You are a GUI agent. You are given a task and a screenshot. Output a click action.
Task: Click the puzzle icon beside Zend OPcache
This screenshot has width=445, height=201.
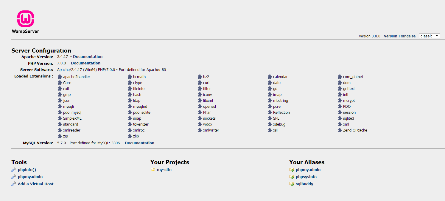[340, 130]
